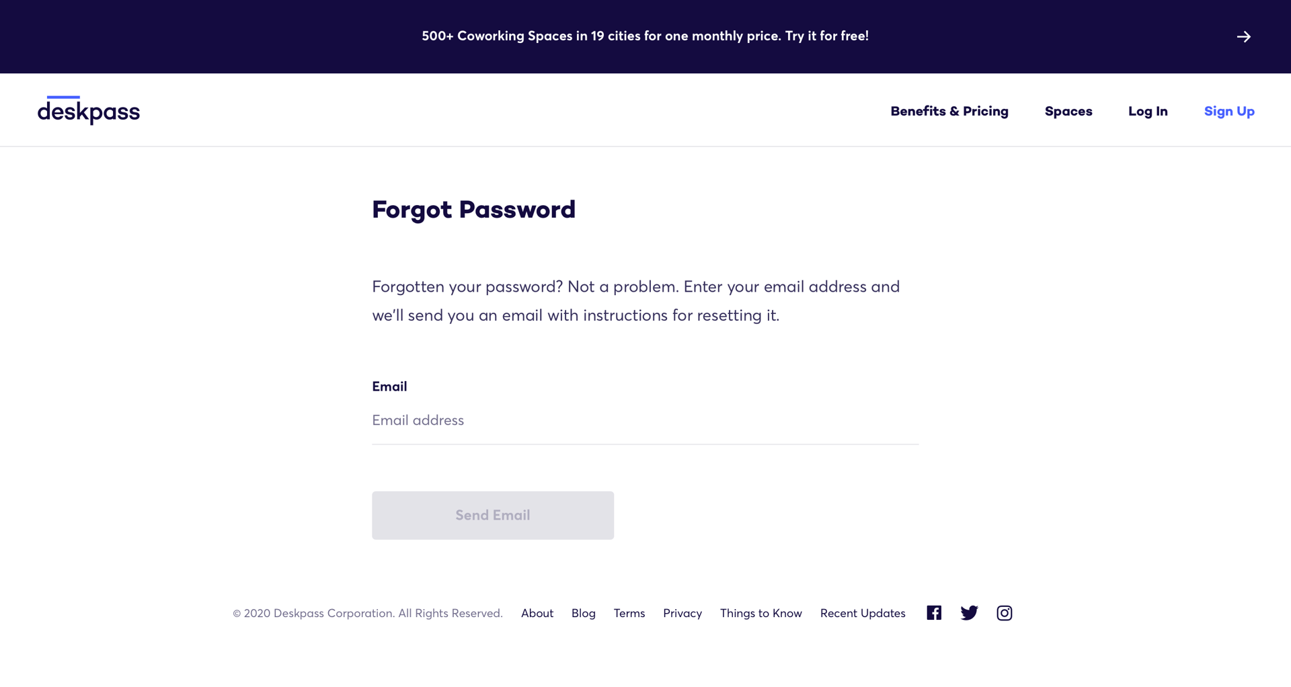Open the Blog
The height and width of the screenshot is (687, 1291).
583,613
